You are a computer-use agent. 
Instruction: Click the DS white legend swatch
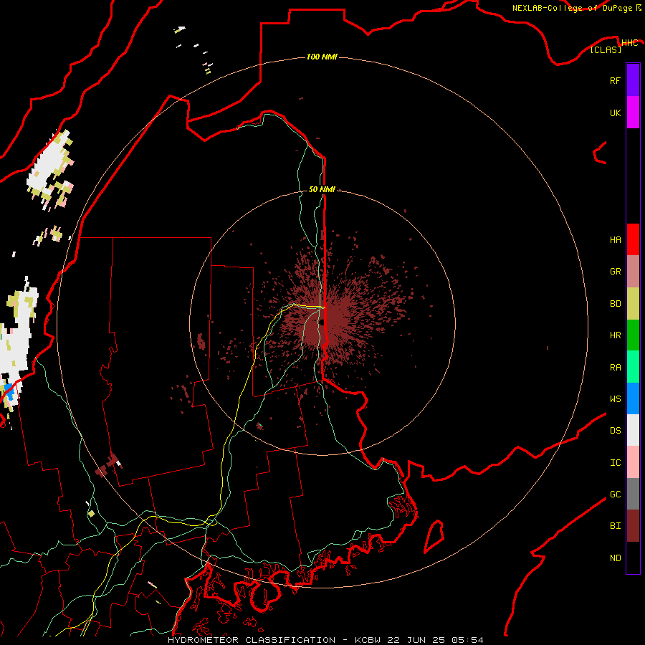pyautogui.click(x=633, y=430)
